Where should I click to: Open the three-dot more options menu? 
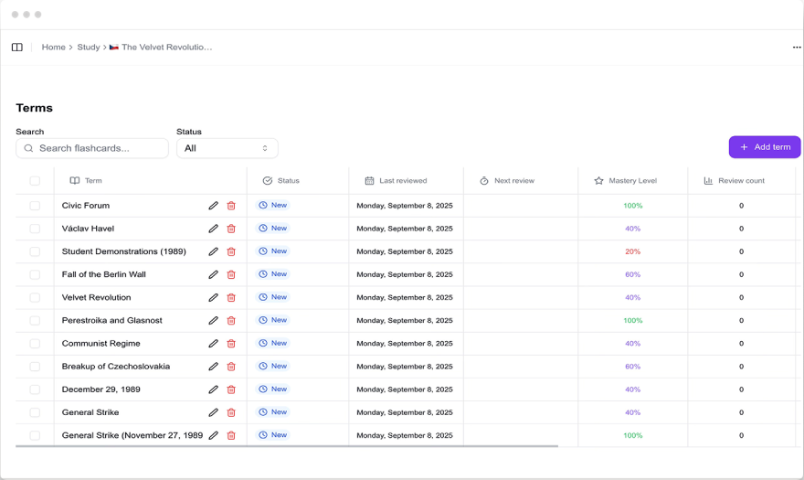(x=797, y=48)
